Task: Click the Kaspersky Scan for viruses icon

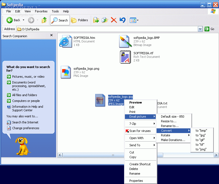Action: [127, 131]
